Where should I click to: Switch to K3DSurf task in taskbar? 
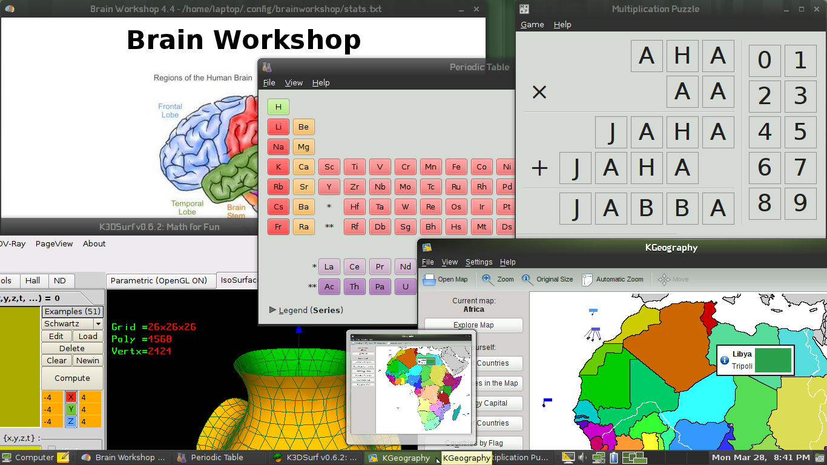tap(316, 458)
